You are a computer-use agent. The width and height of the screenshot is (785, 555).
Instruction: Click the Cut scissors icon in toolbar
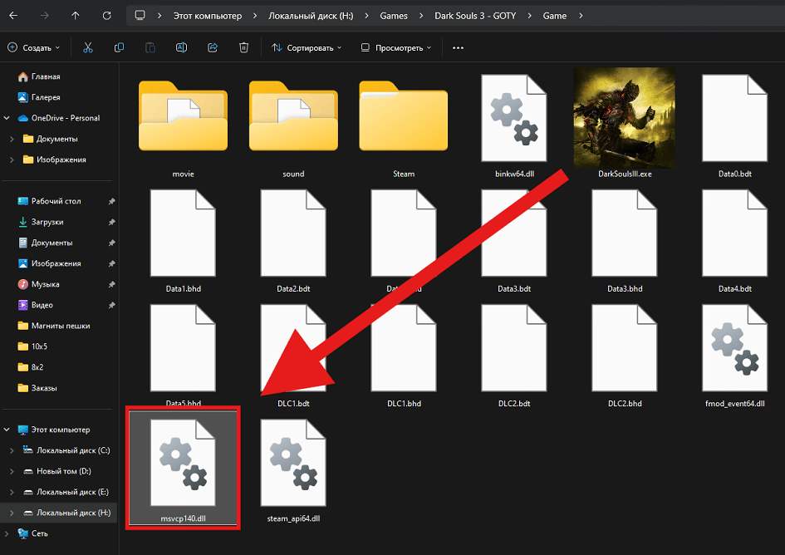88,48
